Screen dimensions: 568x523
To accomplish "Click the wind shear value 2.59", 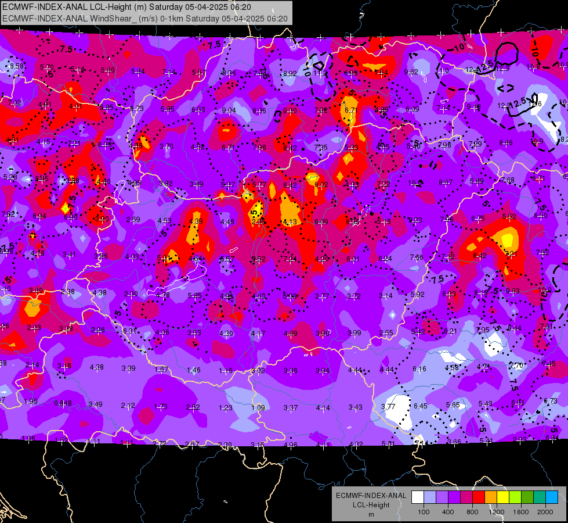I will [133, 220].
